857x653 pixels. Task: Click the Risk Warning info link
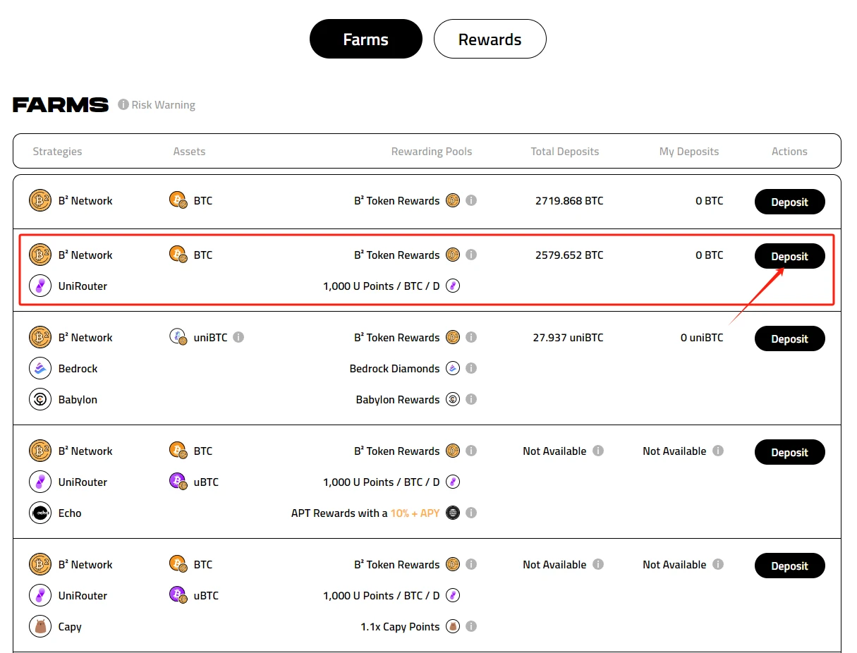[157, 105]
